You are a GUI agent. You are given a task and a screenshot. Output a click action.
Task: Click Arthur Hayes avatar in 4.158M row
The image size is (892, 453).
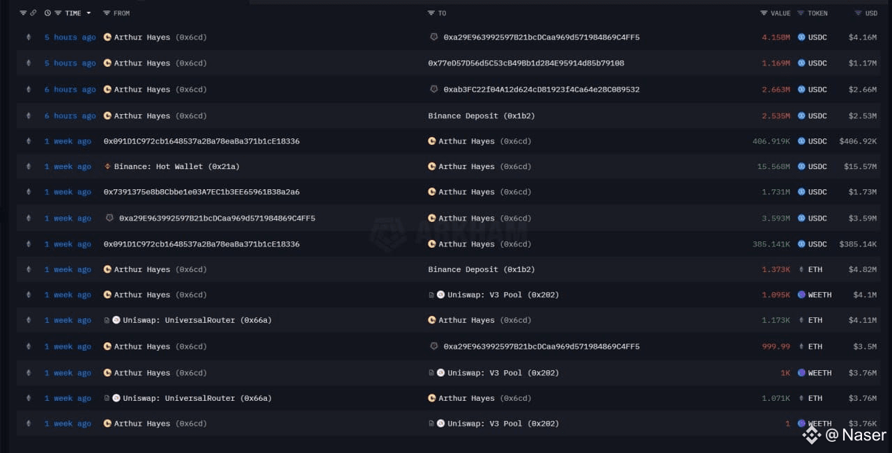click(107, 38)
